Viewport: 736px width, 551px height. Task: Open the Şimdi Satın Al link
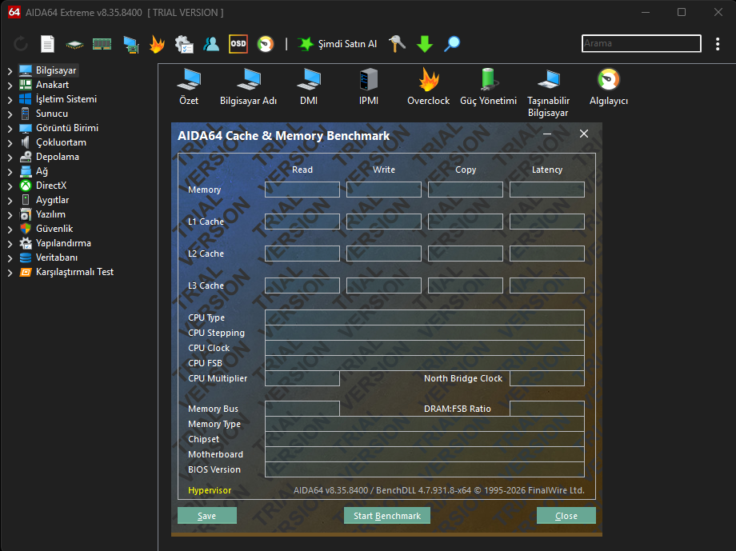pos(347,44)
